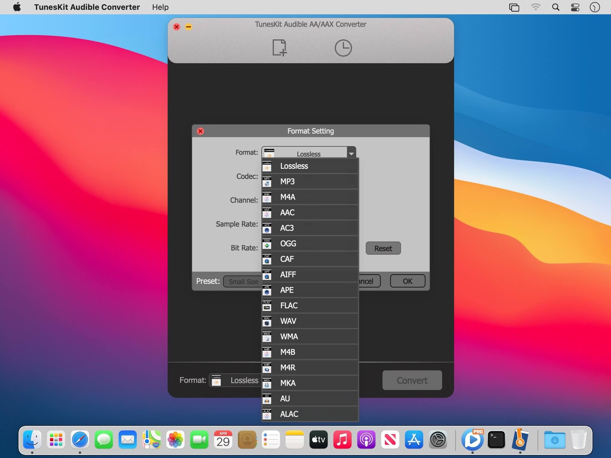Open System Preferences from the Dock
Screen dimensions: 611x458
coord(438,440)
